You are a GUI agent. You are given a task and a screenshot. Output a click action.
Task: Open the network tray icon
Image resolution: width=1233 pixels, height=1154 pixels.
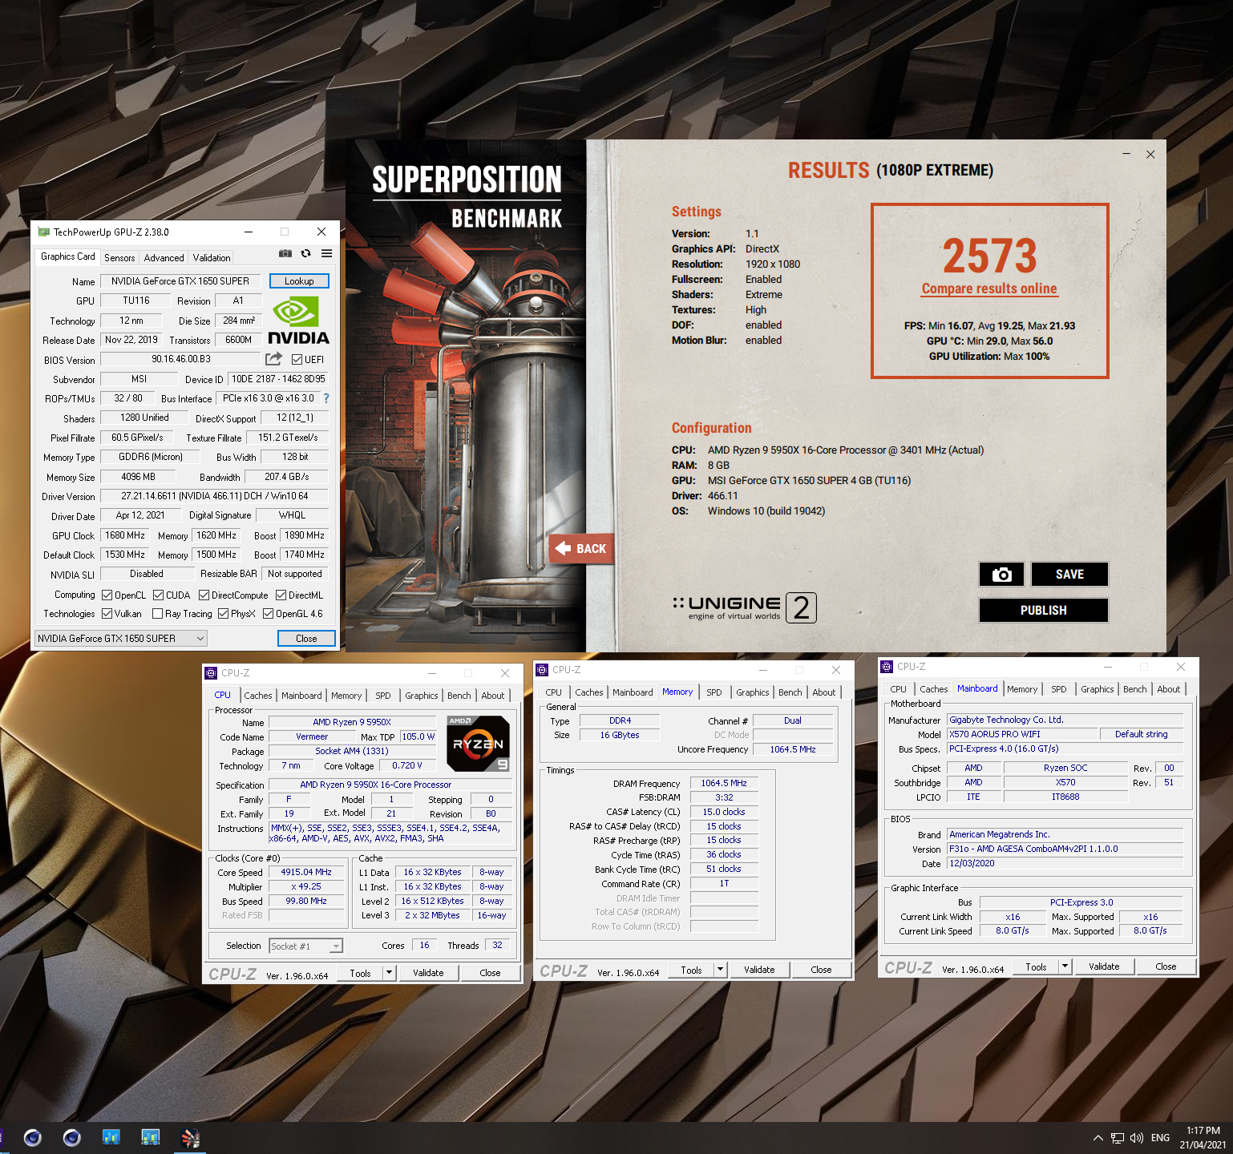point(1118,1138)
